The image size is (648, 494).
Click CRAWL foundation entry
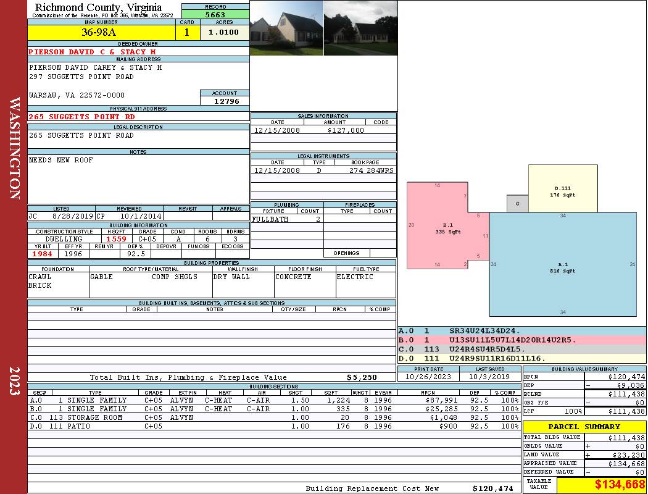(x=39, y=277)
